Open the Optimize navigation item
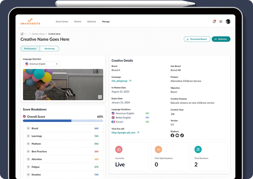 [x=91, y=21]
